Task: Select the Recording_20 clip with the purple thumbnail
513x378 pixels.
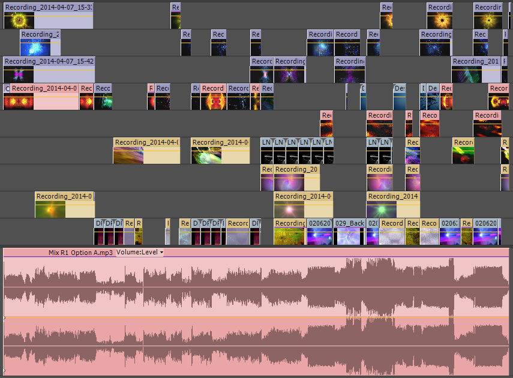Action: pyautogui.click(x=296, y=169)
